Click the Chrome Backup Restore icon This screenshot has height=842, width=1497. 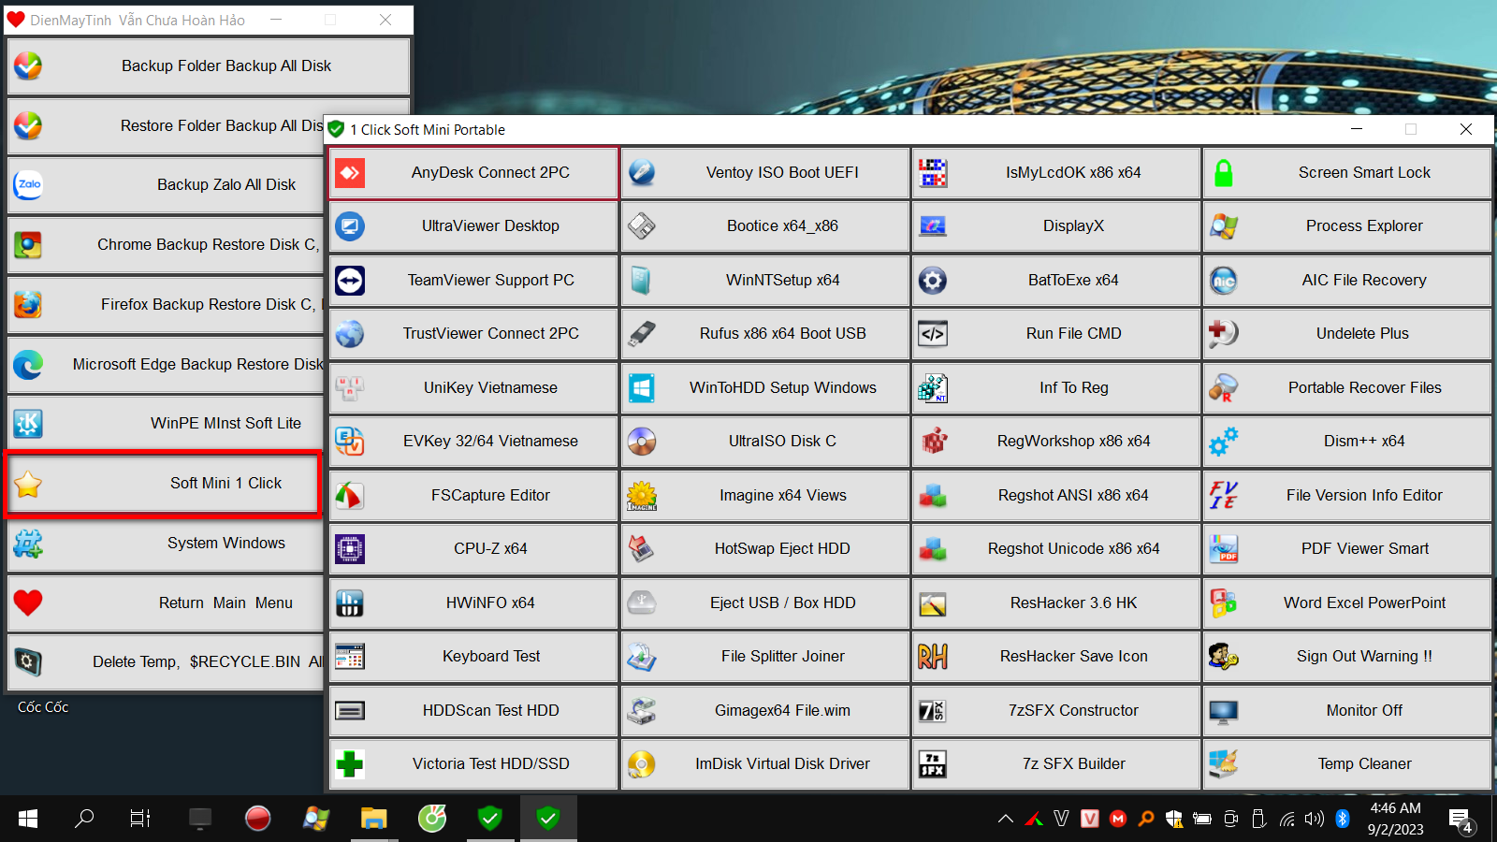[28, 245]
